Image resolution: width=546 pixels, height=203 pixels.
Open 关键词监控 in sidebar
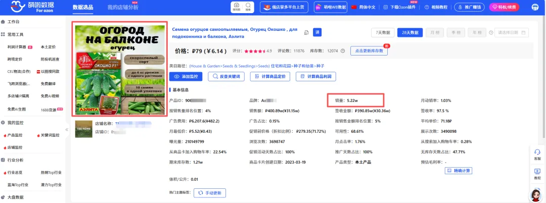(50, 135)
